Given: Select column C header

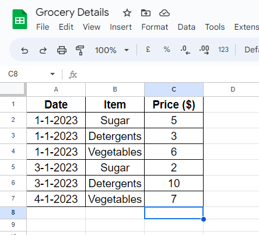Looking at the screenshot, I should click(174, 89).
